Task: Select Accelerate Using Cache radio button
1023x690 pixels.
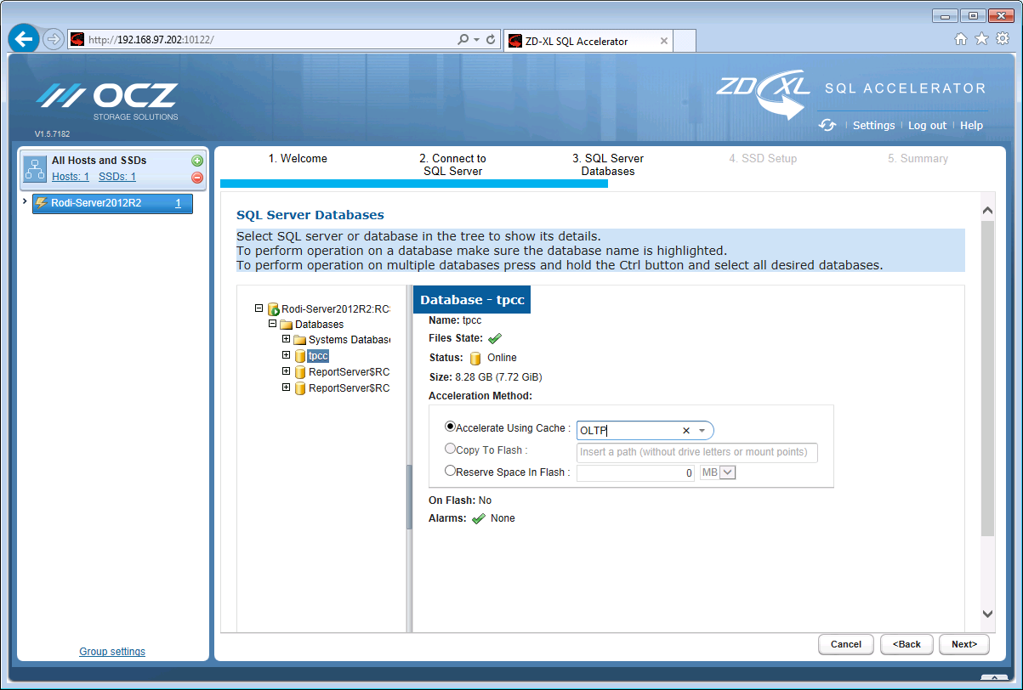Action: click(451, 427)
